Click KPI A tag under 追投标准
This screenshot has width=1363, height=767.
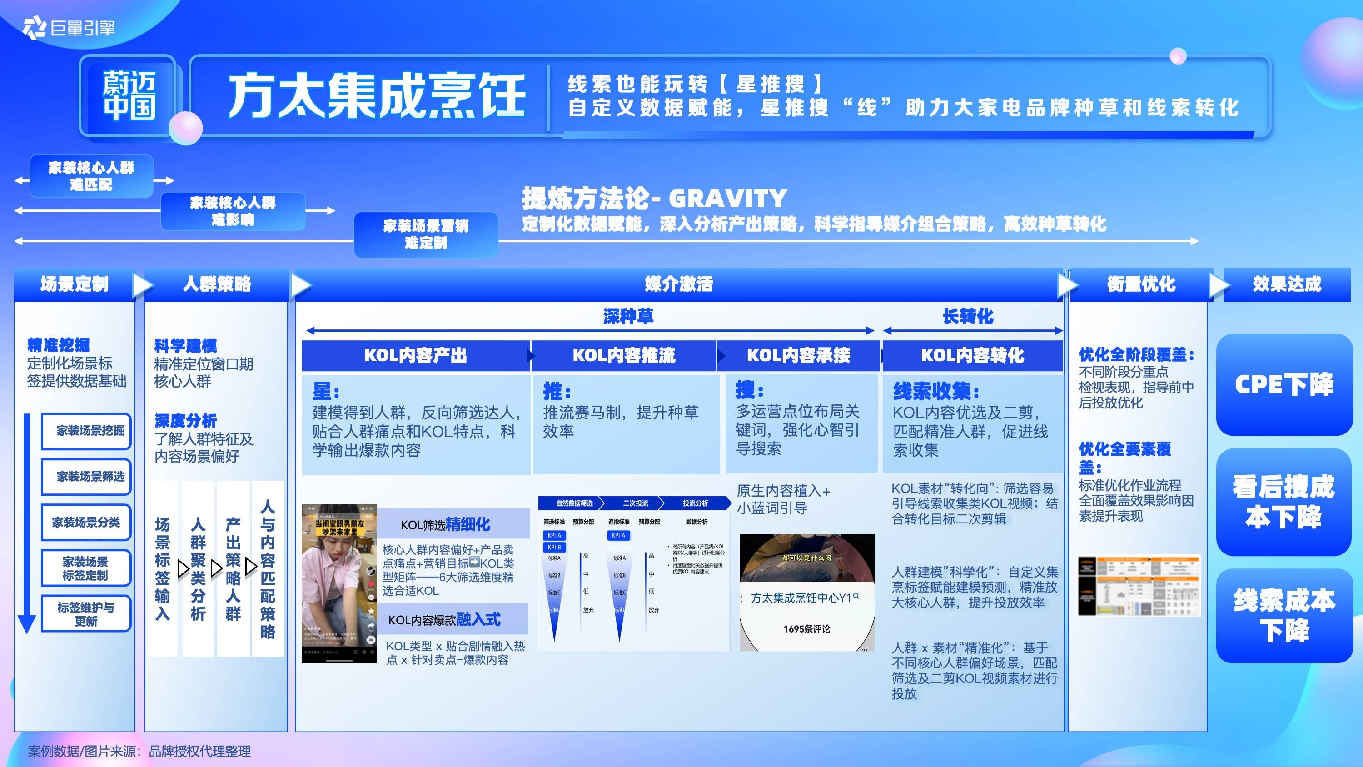(618, 536)
